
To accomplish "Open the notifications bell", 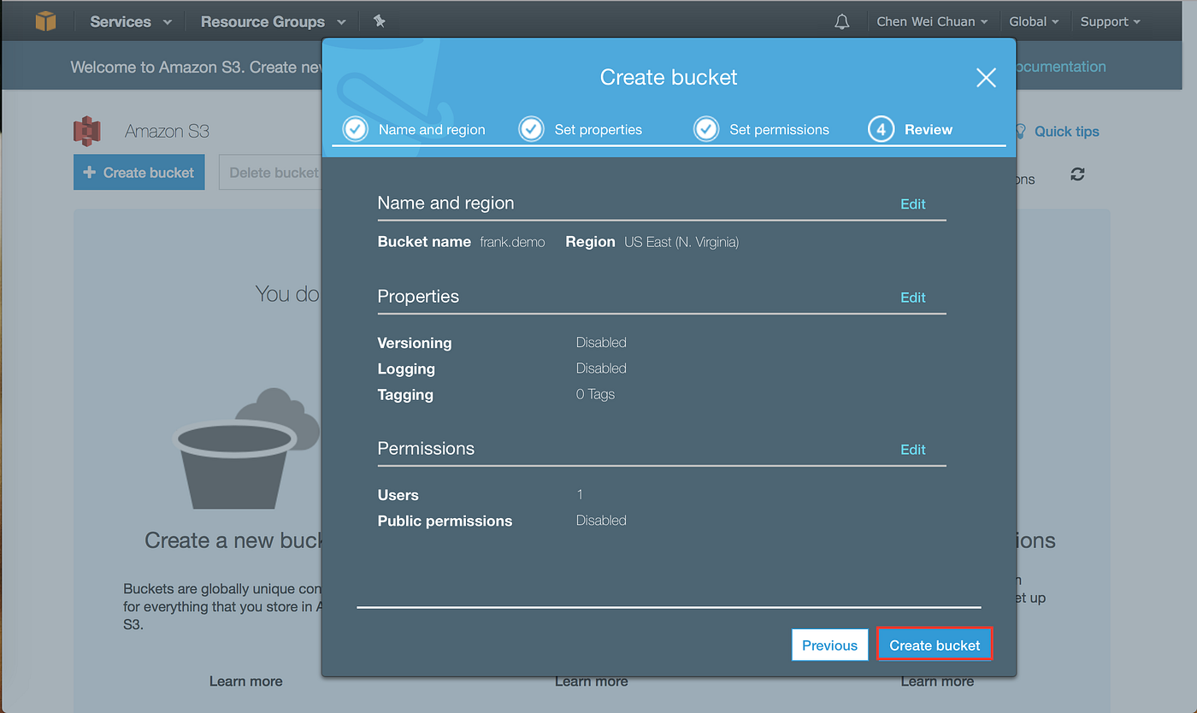I will 842,21.
